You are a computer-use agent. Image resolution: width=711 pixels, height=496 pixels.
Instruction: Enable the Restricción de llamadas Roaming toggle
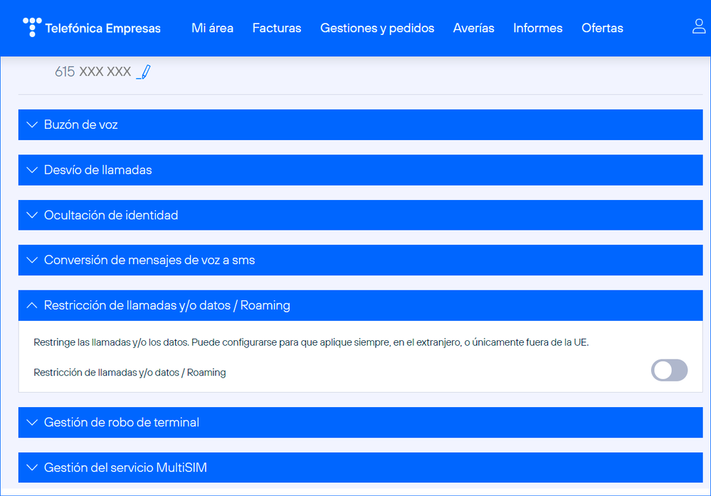click(669, 370)
